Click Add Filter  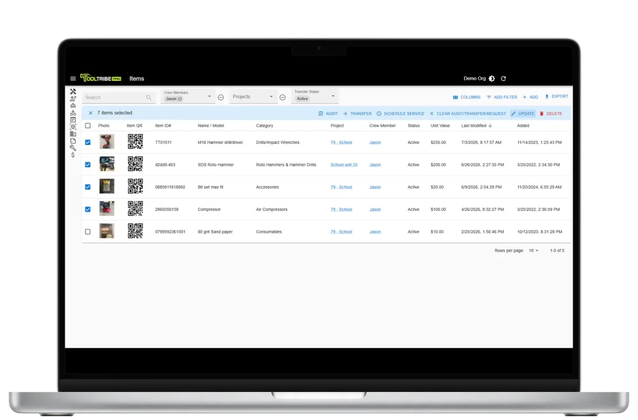coord(502,98)
